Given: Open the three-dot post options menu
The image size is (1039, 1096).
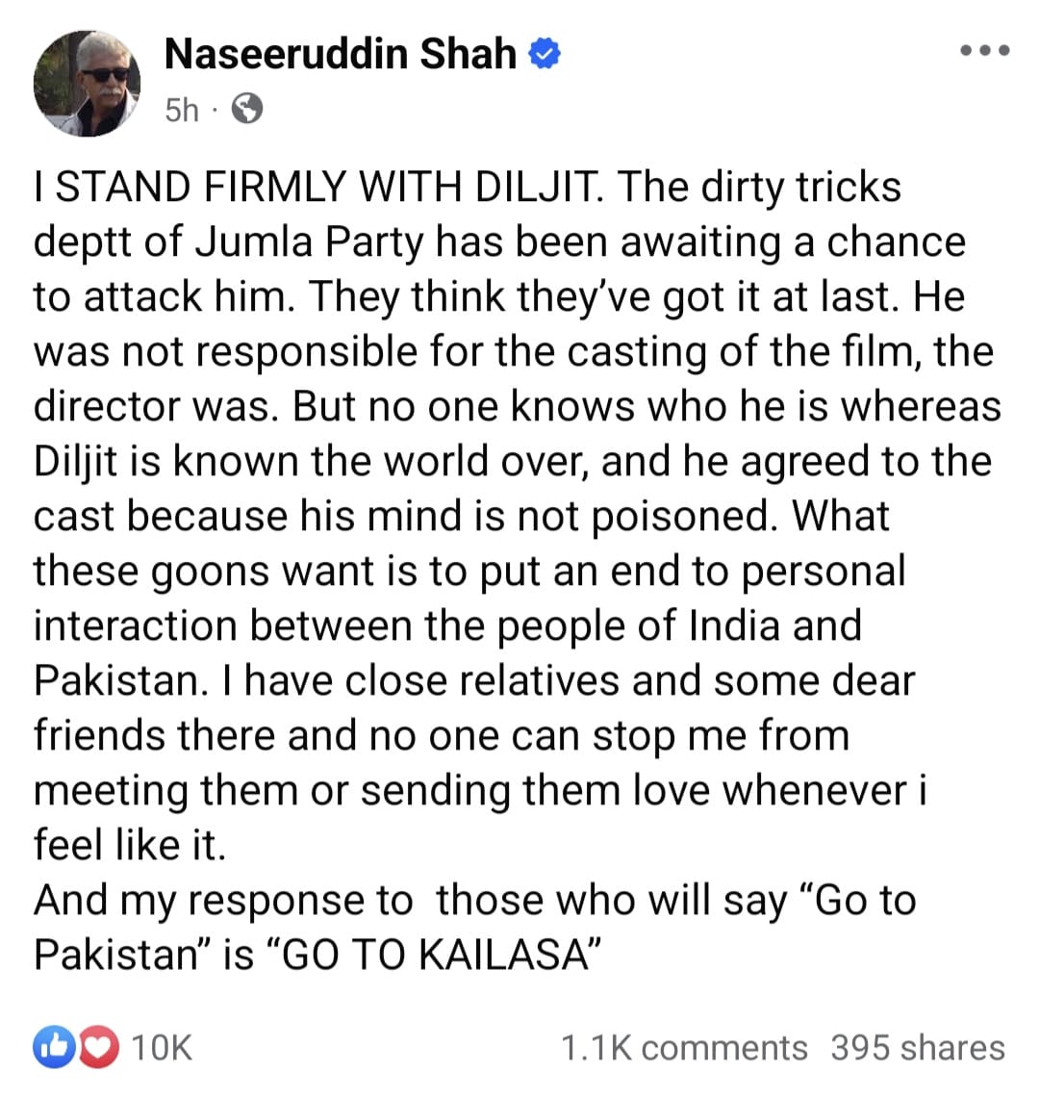Looking at the screenshot, I should pyautogui.click(x=984, y=50).
